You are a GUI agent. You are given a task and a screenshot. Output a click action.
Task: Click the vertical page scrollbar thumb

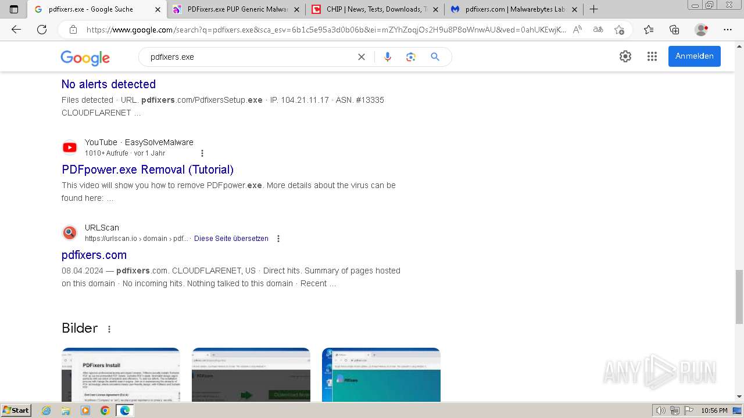pyautogui.click(x=739, y=297)
